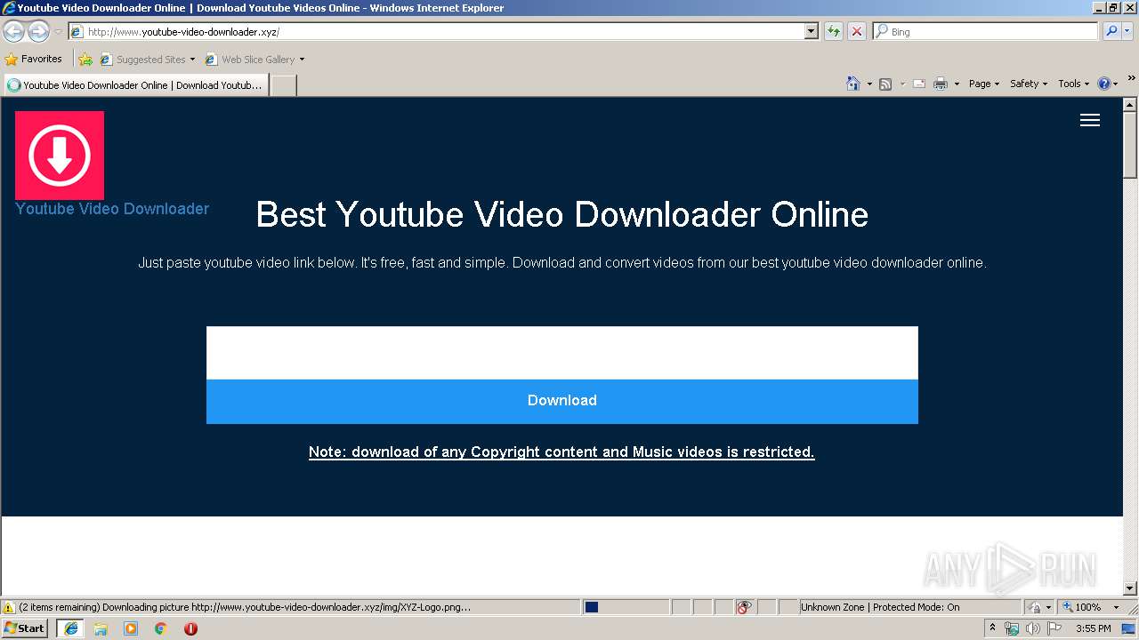The image size is (1139, 640).
Task: Click the blue Help question icon
Action: tap(1104, 84)
